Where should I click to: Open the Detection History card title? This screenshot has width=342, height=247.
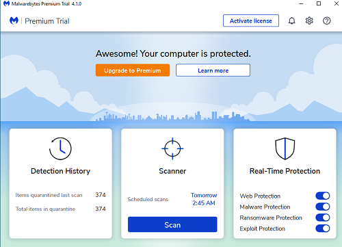(x=60, y=171)
